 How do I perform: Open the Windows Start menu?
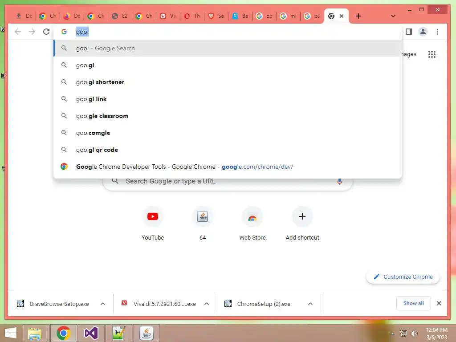click(x=11, y=333)
